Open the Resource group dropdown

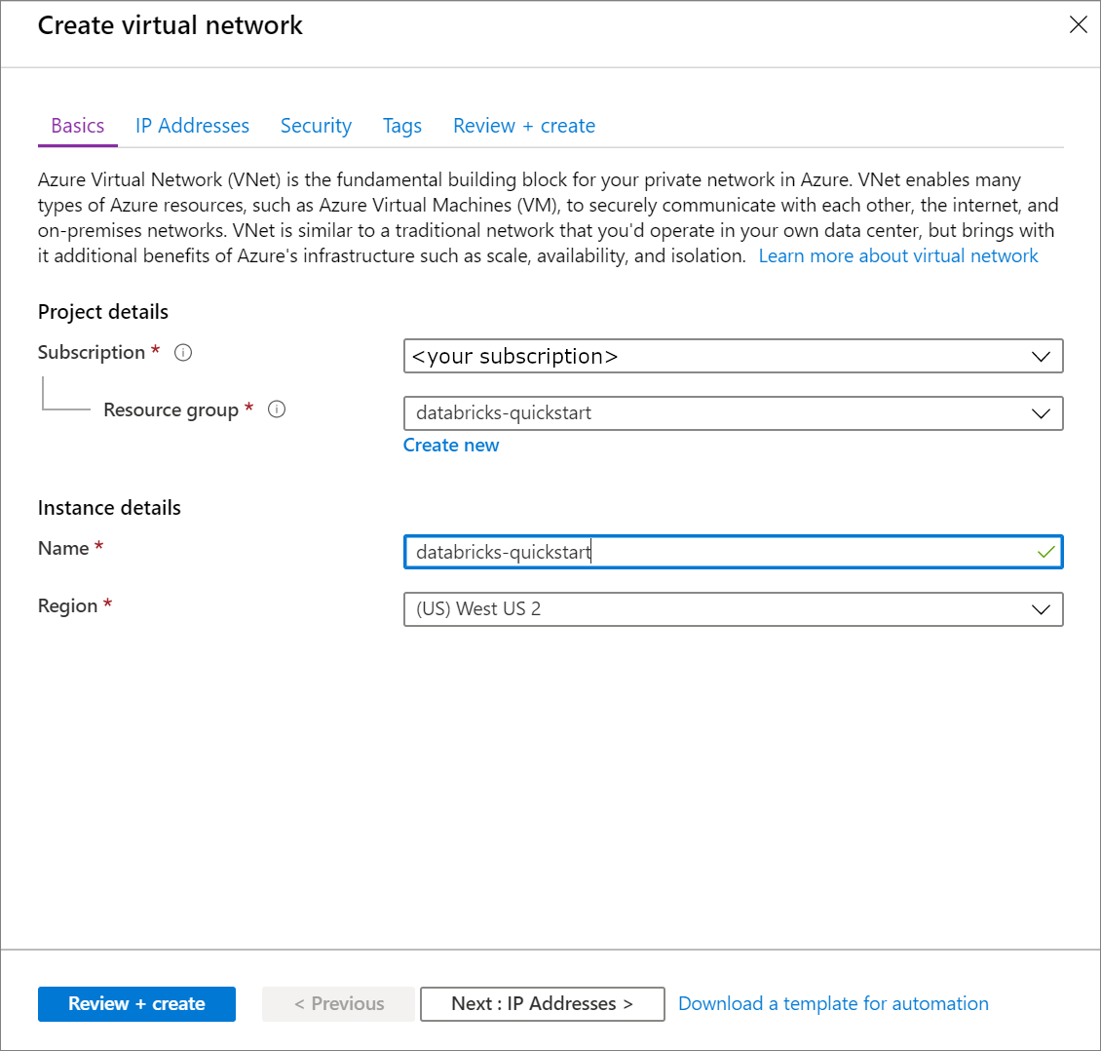(733, 413)
